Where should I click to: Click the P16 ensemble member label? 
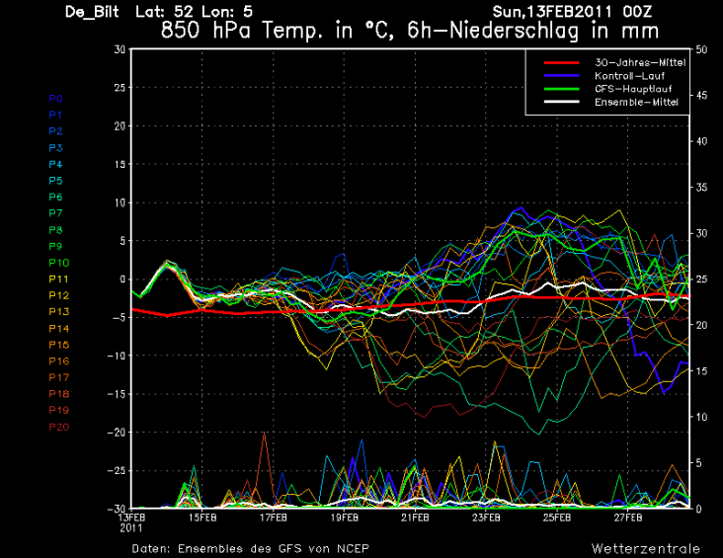(59, 361)
